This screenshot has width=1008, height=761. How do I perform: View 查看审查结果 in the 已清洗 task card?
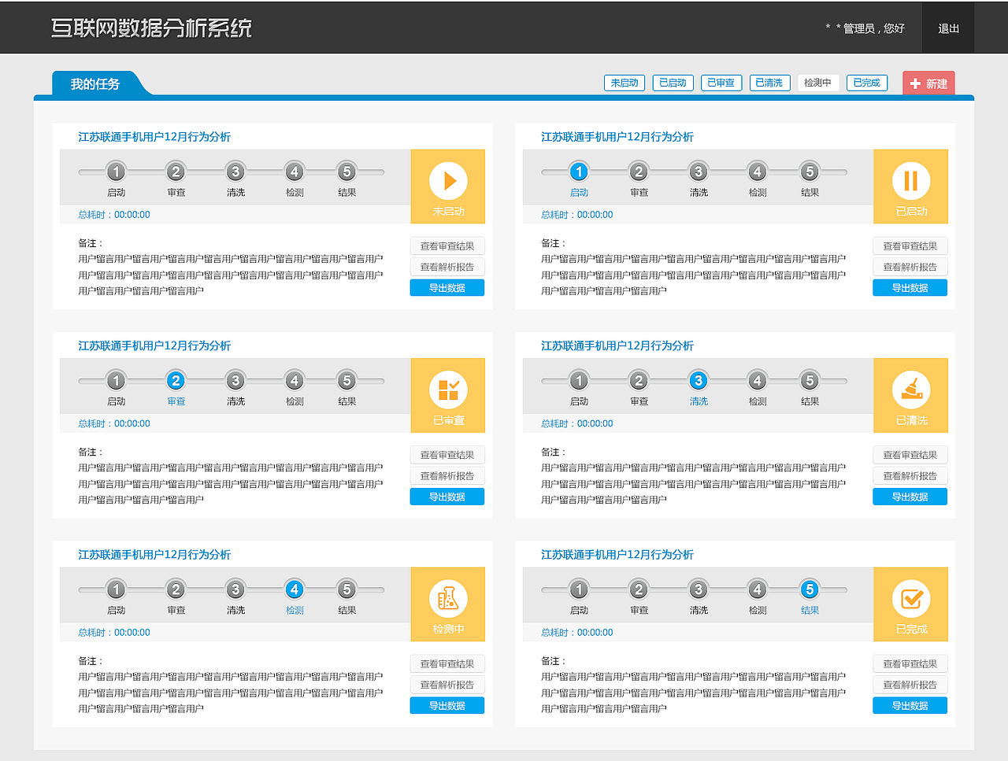(x=910, y=455)
